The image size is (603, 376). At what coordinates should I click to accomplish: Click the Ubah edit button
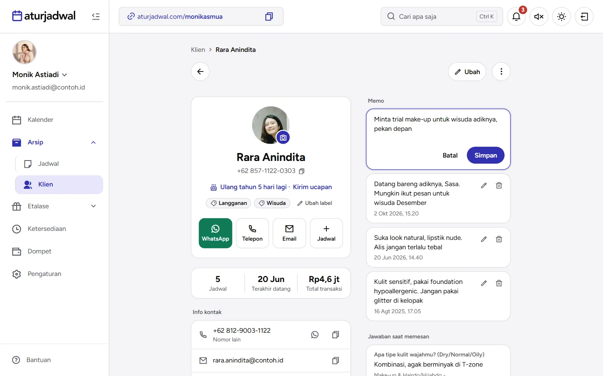[467, 71]
